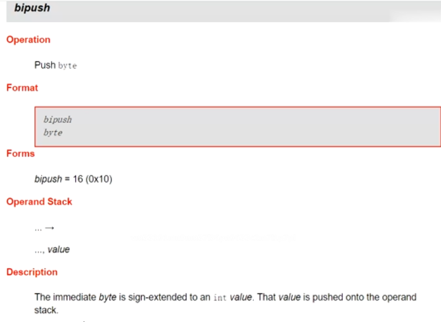
Task: Click the Description section heading
Action: click(x=32, y=273)
